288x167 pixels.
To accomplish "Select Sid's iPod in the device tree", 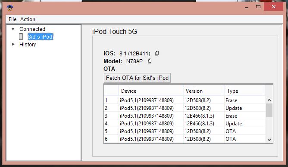I will (40, 36).
